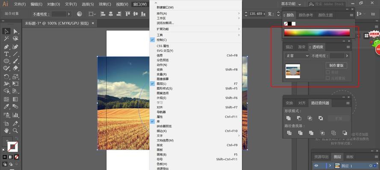380x170 pixels.
Task: Click the 搜索 Adobe Stock search field
Action: (326, 4)
